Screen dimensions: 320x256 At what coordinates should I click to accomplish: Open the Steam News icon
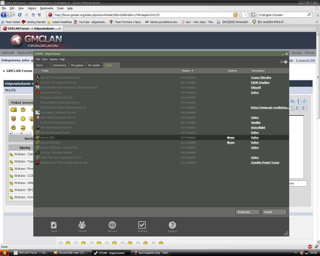54,225
